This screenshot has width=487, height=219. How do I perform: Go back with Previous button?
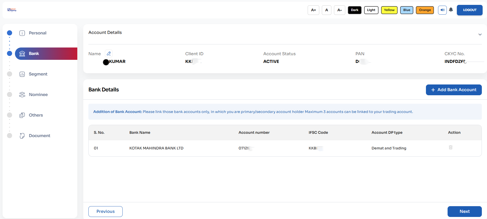click(105, 212)
